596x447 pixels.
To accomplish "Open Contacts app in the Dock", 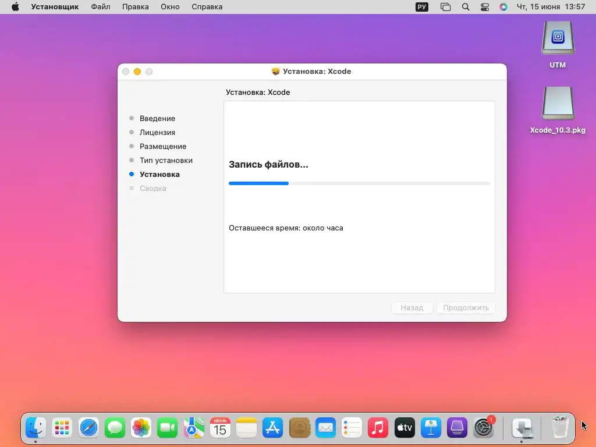I will pos(299,428).
